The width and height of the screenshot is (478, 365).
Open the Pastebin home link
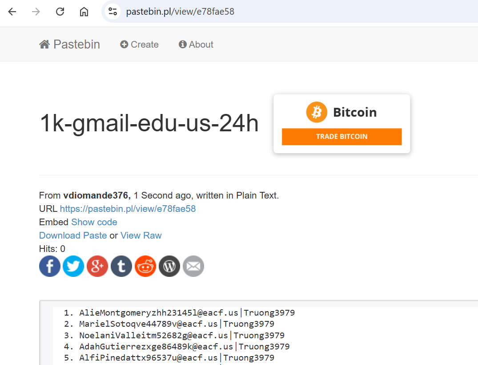click(70, 45)
